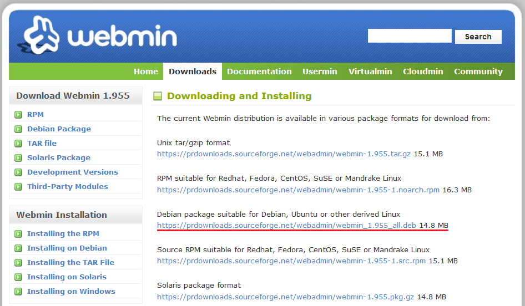Click the green arrow icon beside Development Versions

pyautogui.click(x=18, y=172)
